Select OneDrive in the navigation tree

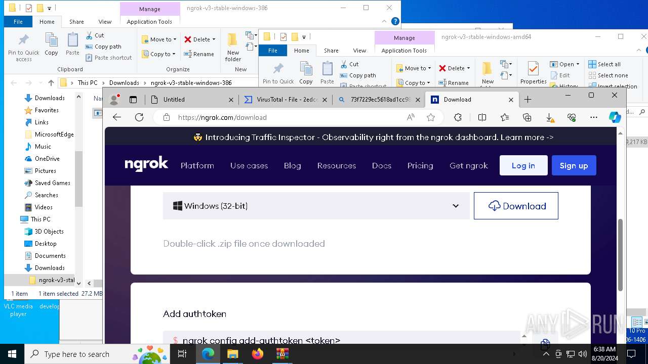pyautogui.click(x=47, y=159)
